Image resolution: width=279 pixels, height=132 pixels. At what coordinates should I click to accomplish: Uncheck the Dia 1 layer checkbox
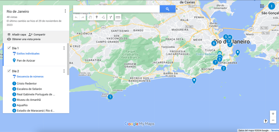coord(9,48)
